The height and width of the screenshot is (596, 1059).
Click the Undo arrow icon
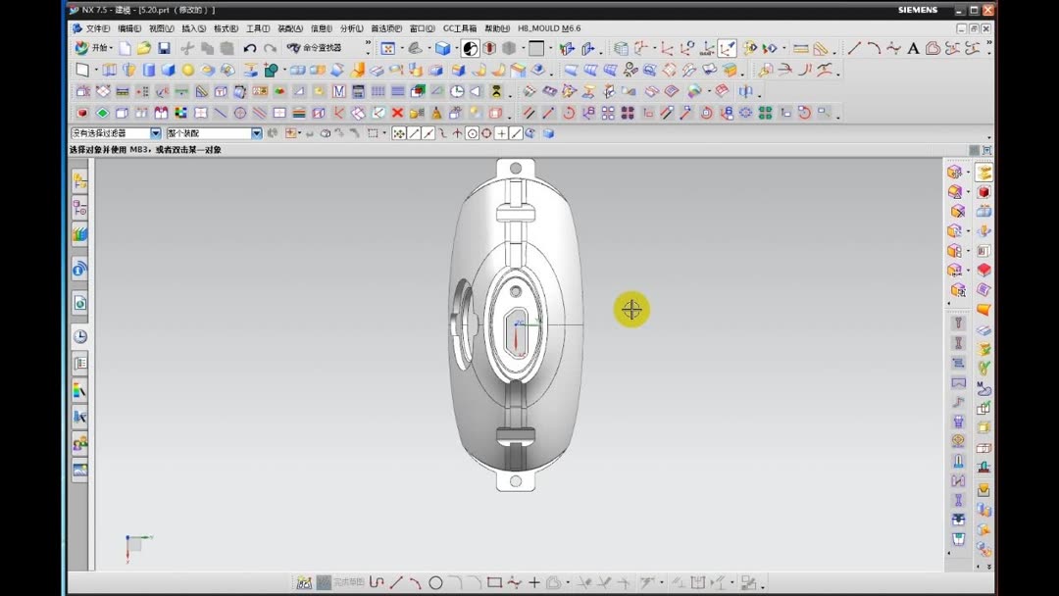coord(249,47)
